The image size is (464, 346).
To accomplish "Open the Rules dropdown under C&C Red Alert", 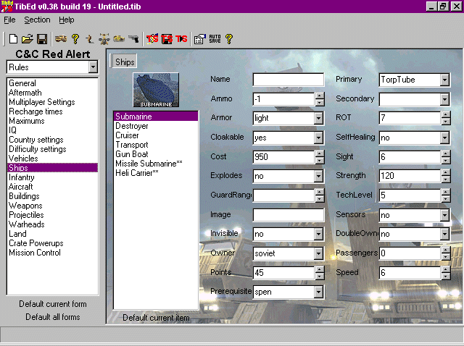I will coord(93,67).
